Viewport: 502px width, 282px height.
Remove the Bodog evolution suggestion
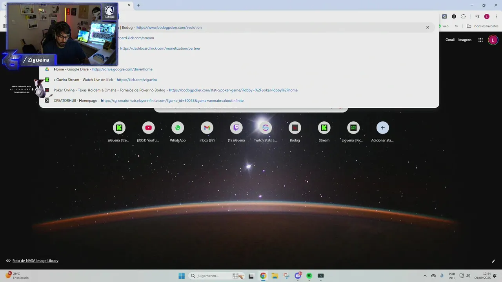427,27
